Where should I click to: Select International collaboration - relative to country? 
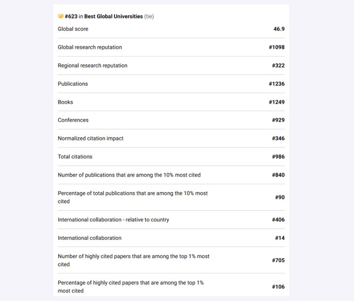tap(113, 220)
